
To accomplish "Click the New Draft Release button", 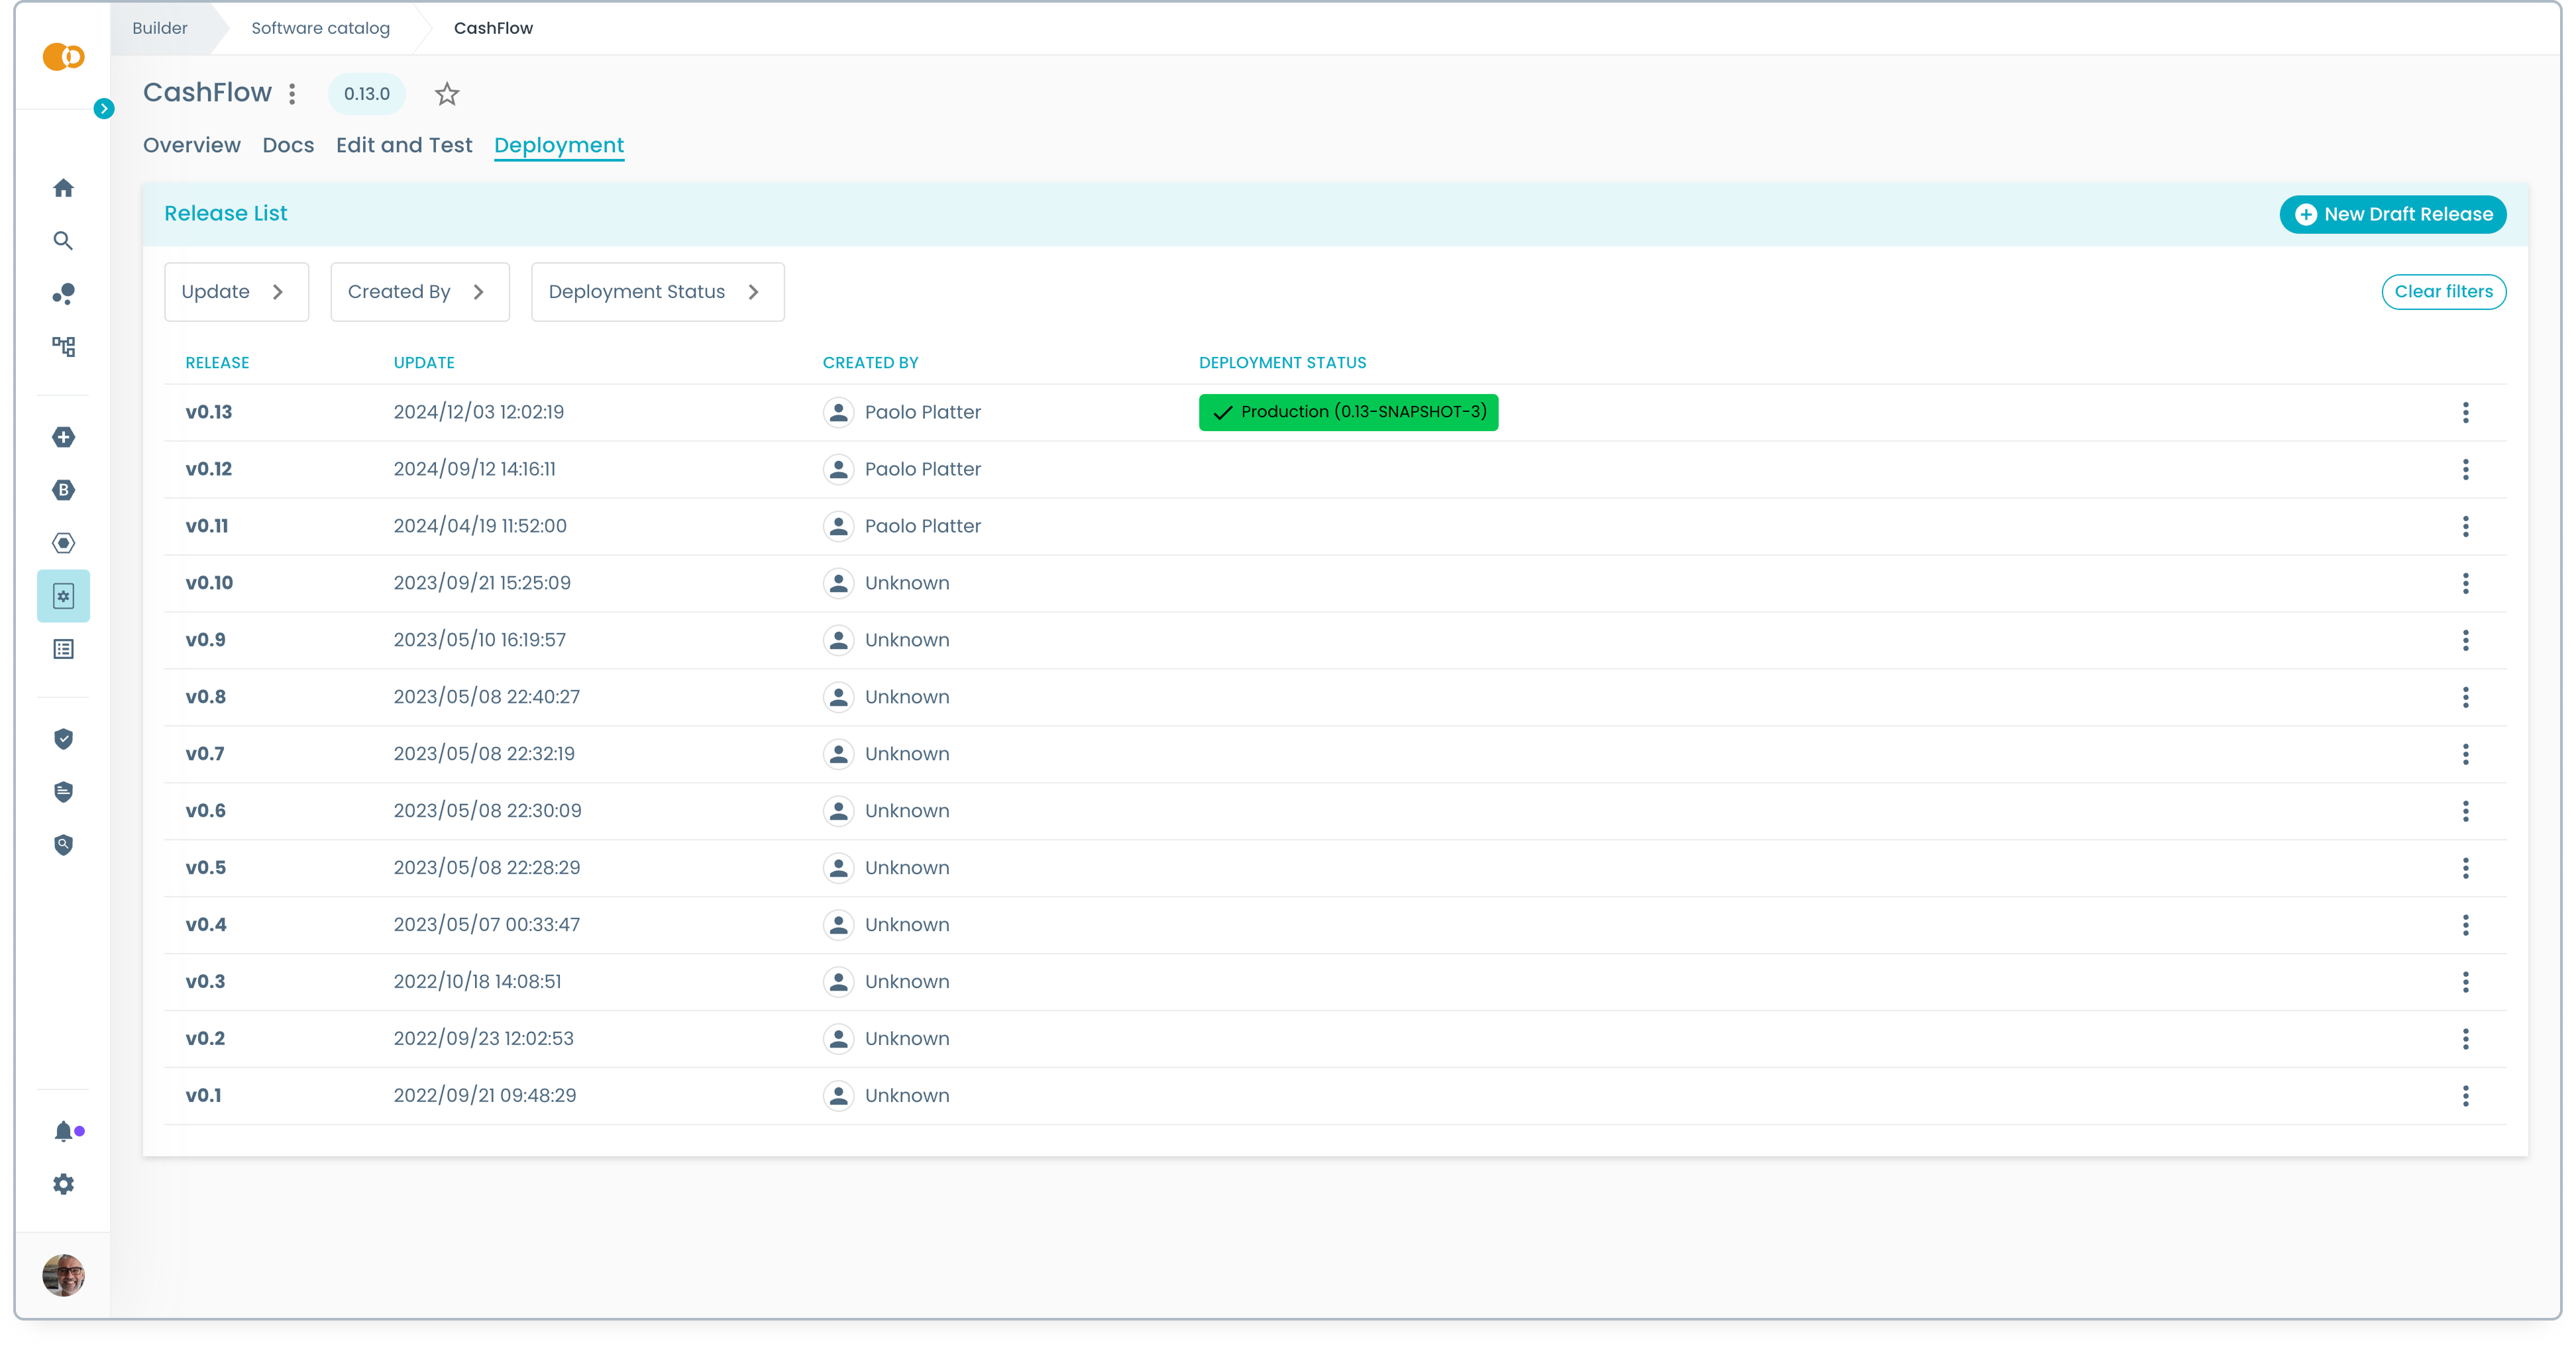I will point(2392,214).
